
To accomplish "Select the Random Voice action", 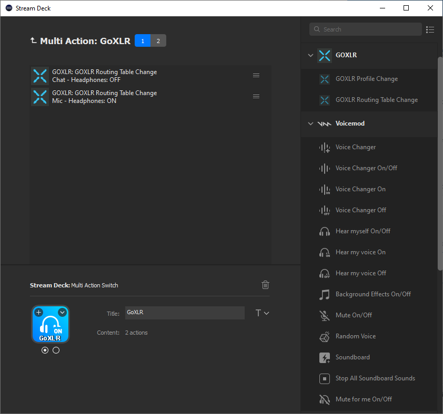I will tap(369, 336).
